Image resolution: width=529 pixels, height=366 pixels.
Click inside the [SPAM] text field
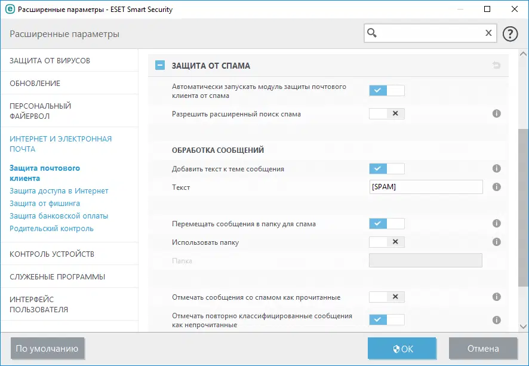(426, 187)
